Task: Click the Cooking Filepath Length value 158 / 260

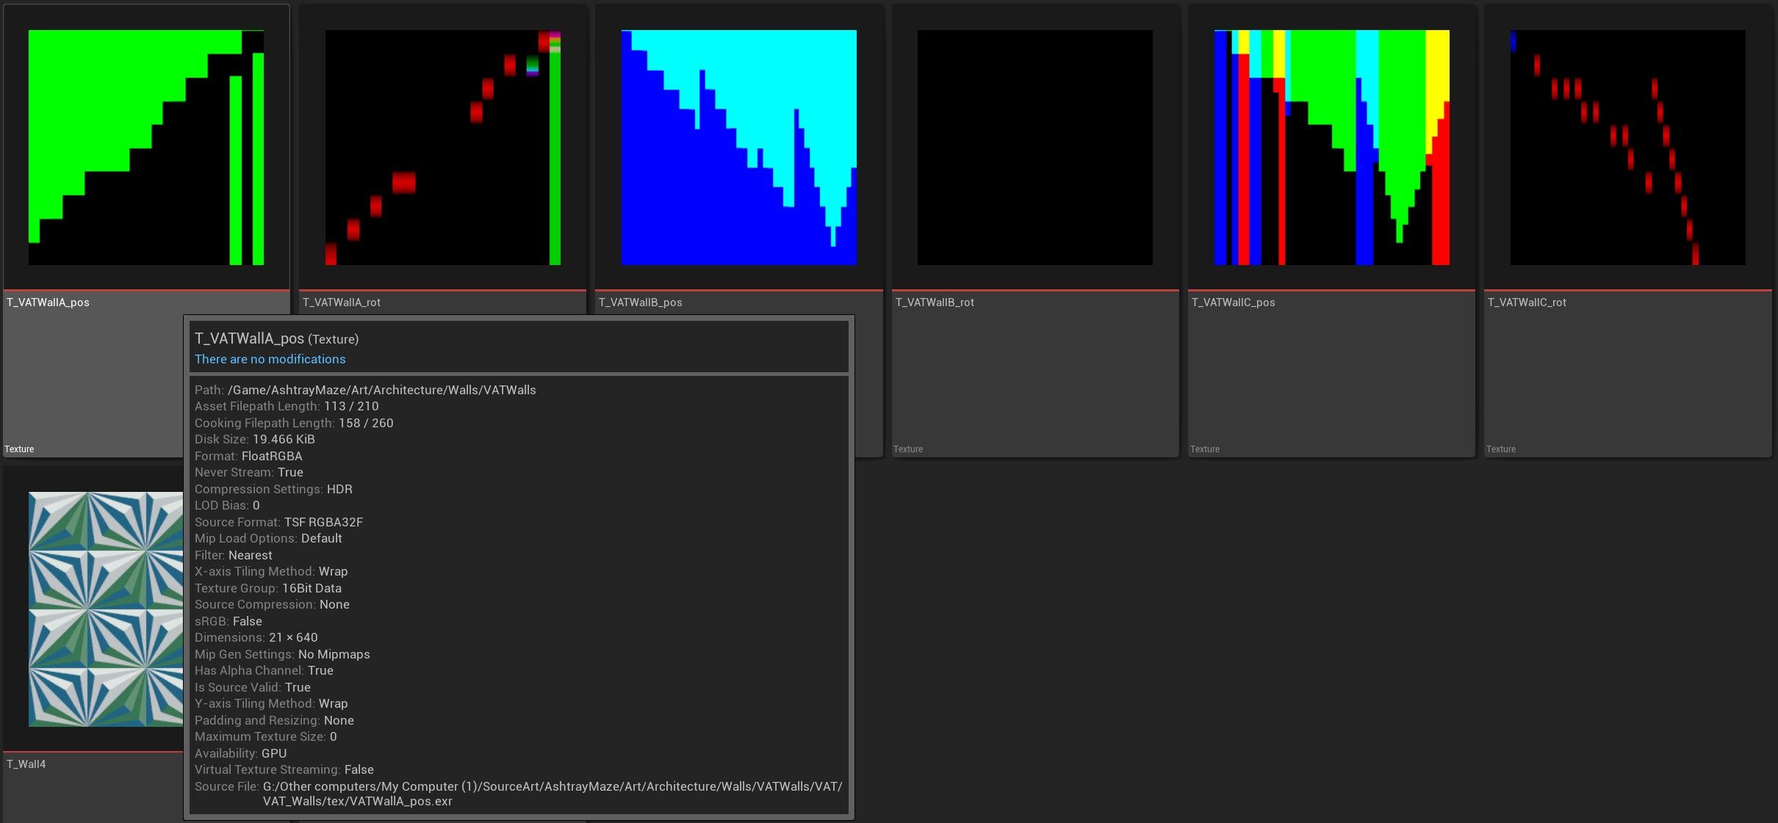Action: [366, 423]
